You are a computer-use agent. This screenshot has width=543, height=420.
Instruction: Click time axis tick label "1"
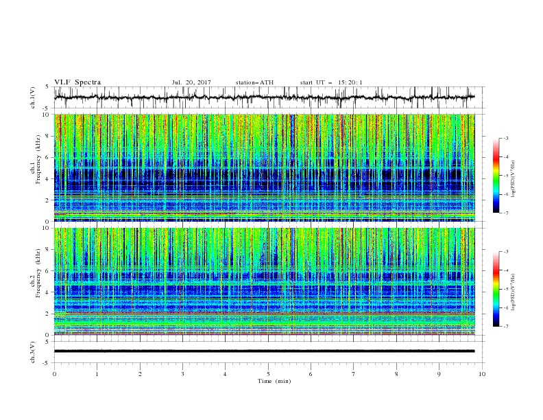(97, 374)
